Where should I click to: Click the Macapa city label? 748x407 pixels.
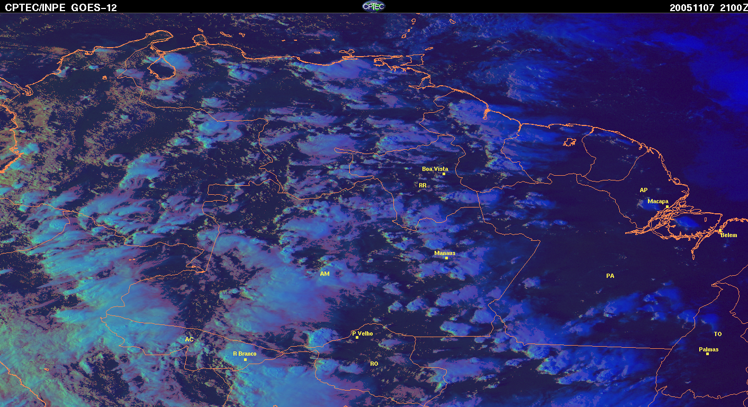click(x=658, y=201)
